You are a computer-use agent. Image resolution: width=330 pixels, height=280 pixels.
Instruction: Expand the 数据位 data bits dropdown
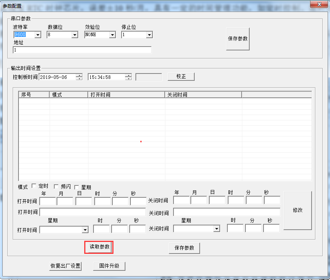pyautogui.click(x=75, y=35)
